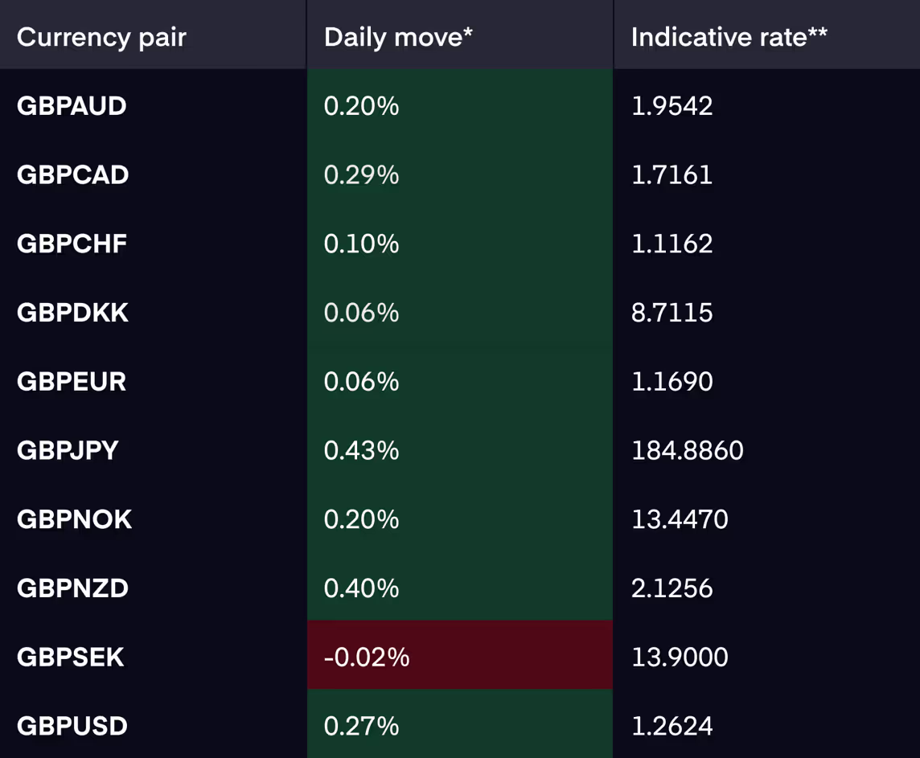Click the Indicative rate column header
This screenshot has width=920, height=758.
729,38
